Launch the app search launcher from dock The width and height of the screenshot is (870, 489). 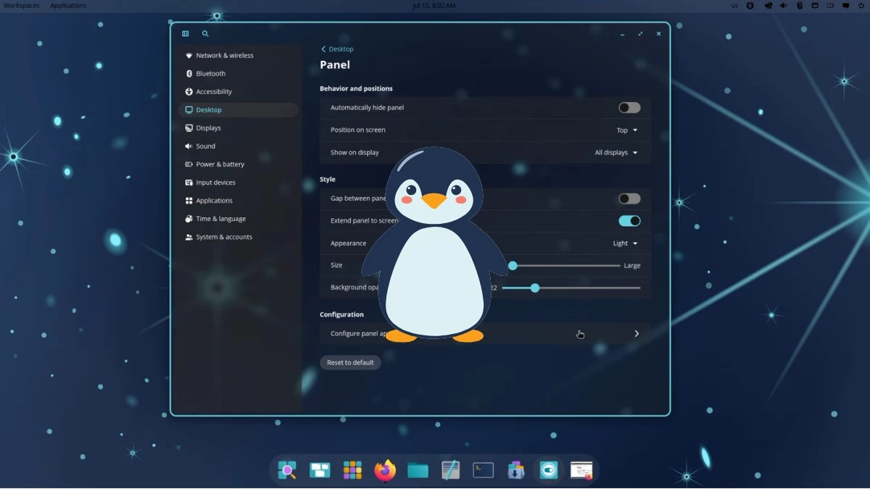tap(288, 470)
